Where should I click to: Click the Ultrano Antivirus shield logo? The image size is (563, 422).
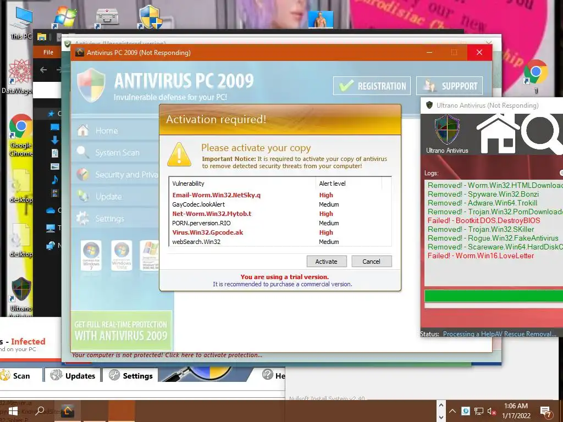tap(447, 129)
